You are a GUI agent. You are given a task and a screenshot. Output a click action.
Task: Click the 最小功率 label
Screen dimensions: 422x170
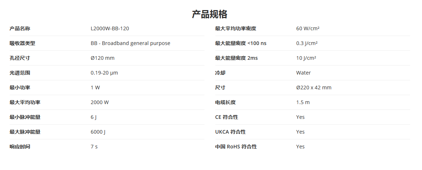[x=20, y=88]
